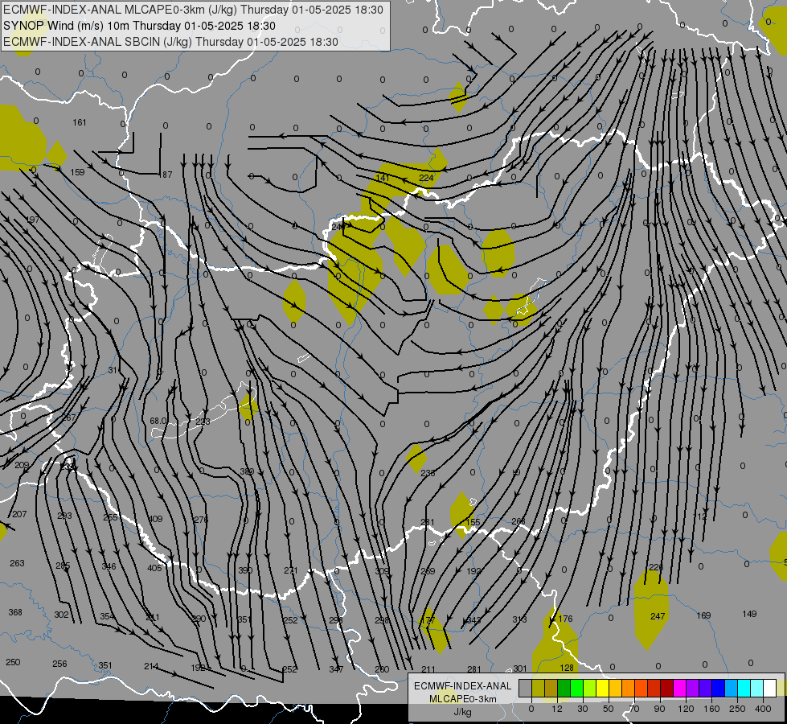Click the legend tick label 70
The image size is (787, 724).
tap(634, 709)
